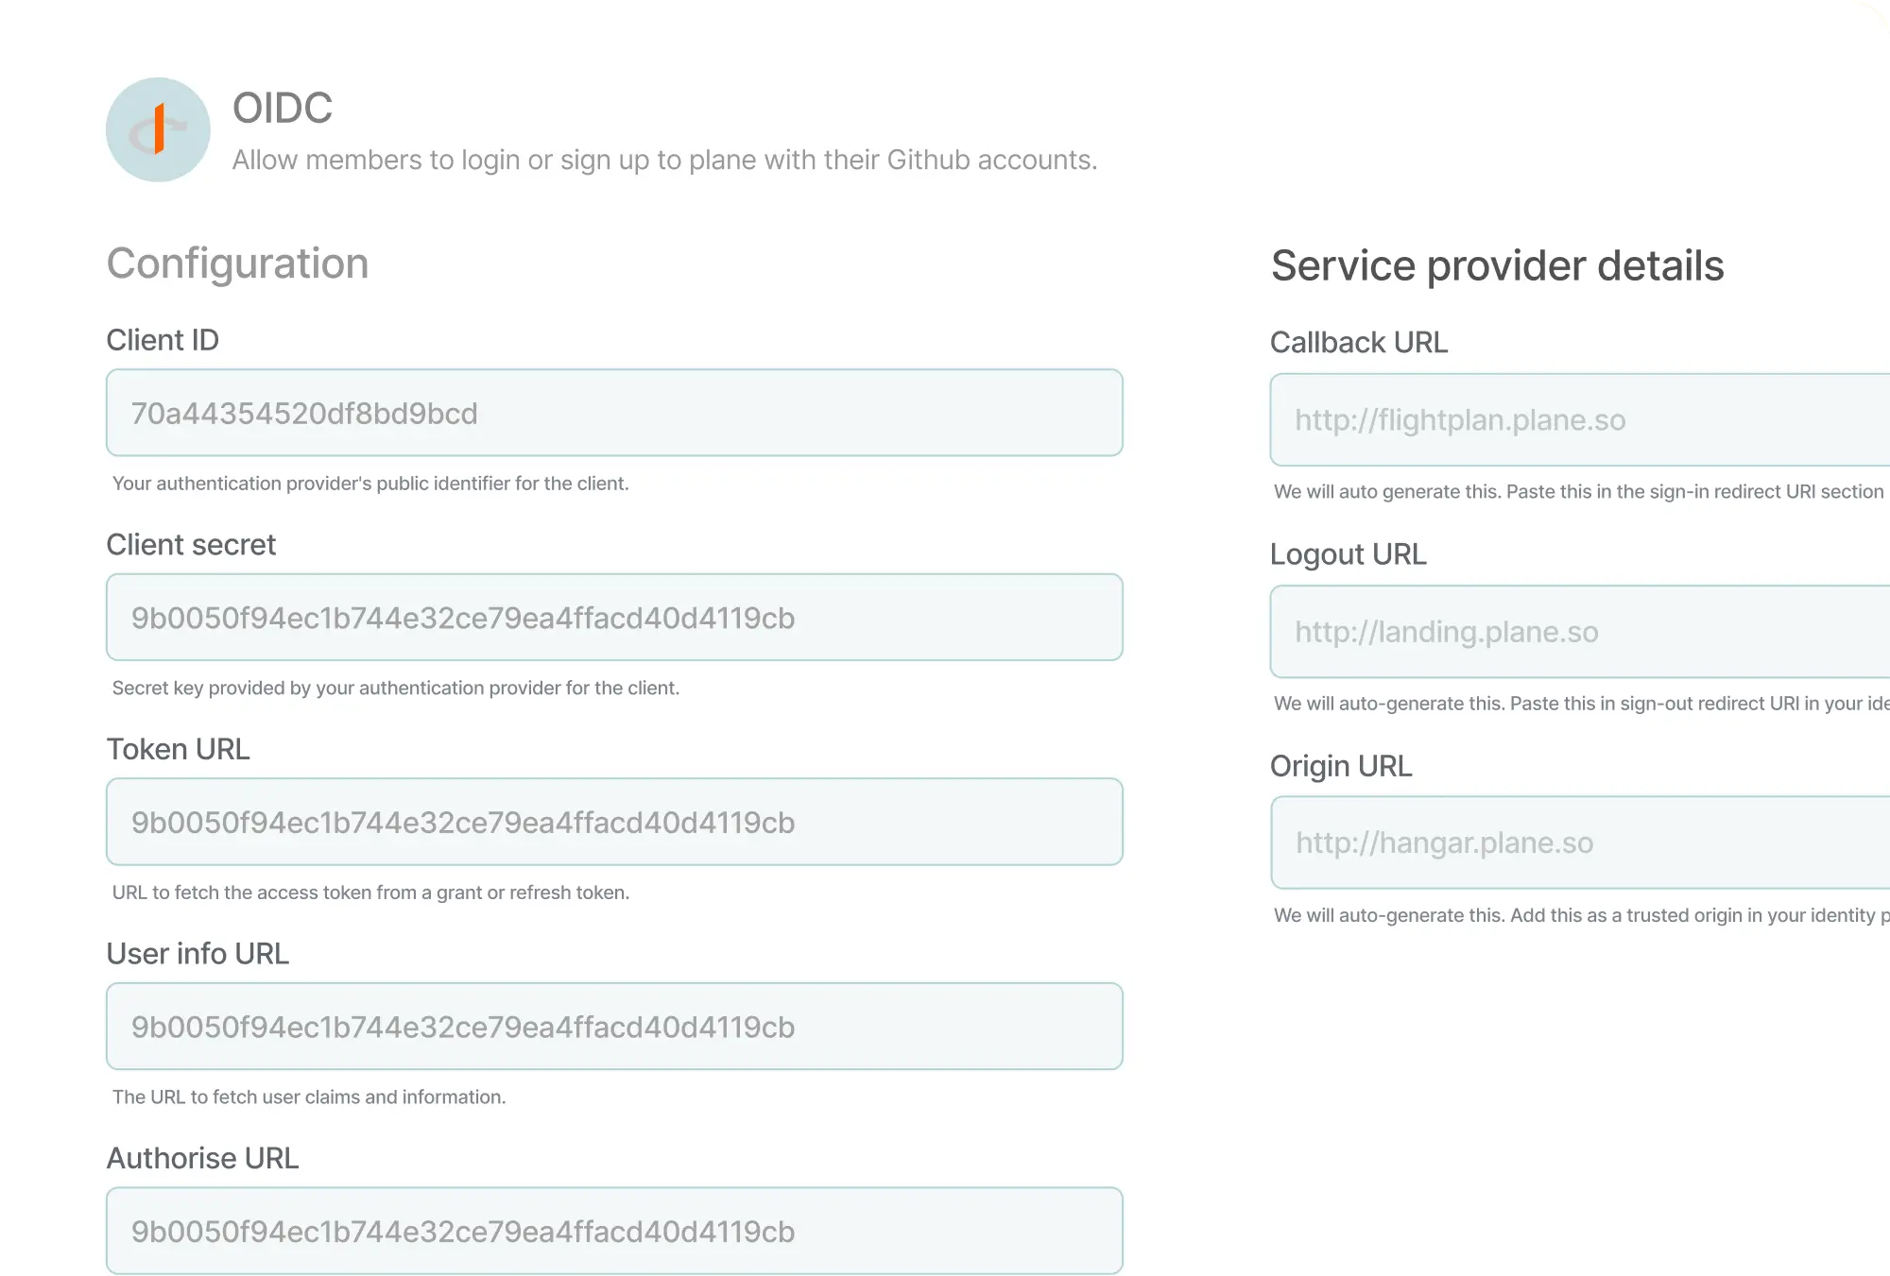Click the Callback URL flightplan.plane.so field
The width and height of the screenshot is (1890, 1276).
(x=1578, y=420)
